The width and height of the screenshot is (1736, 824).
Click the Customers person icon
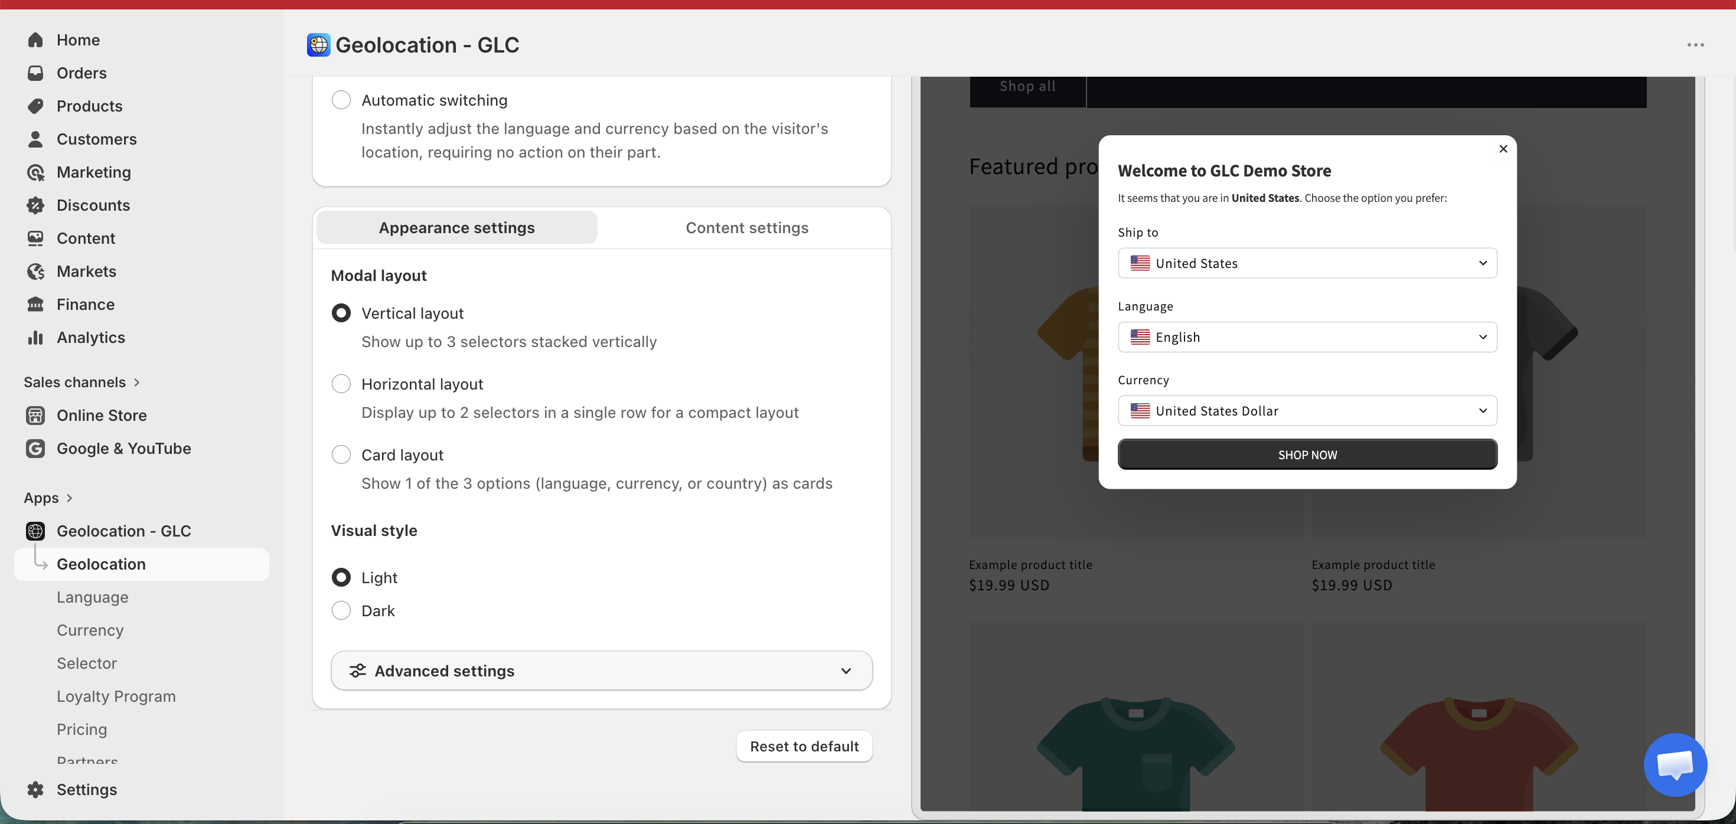coord(35,139)
